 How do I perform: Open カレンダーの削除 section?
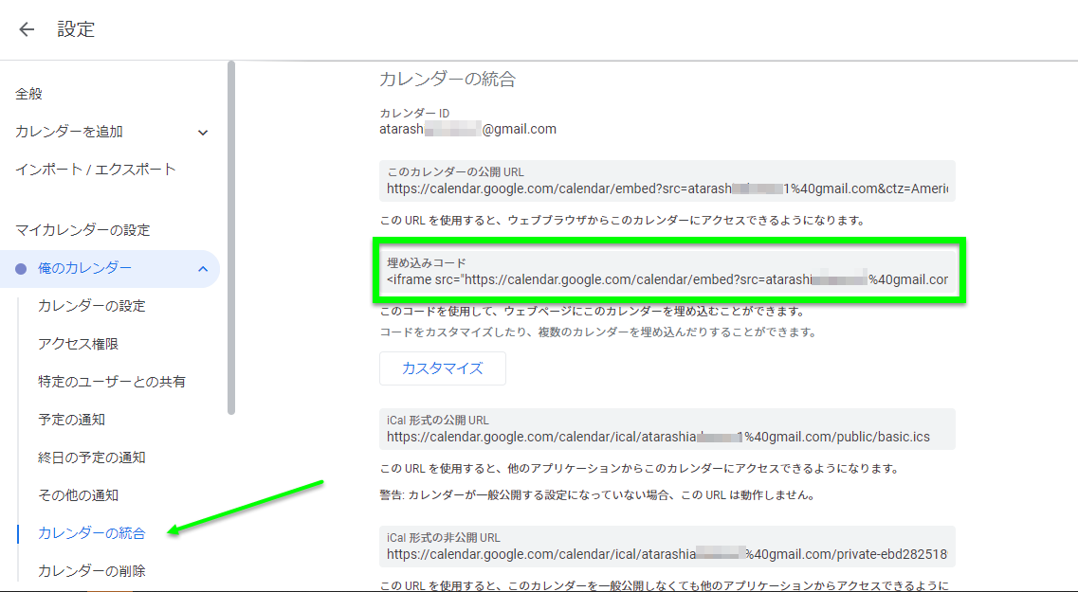(x=91, y=571)
